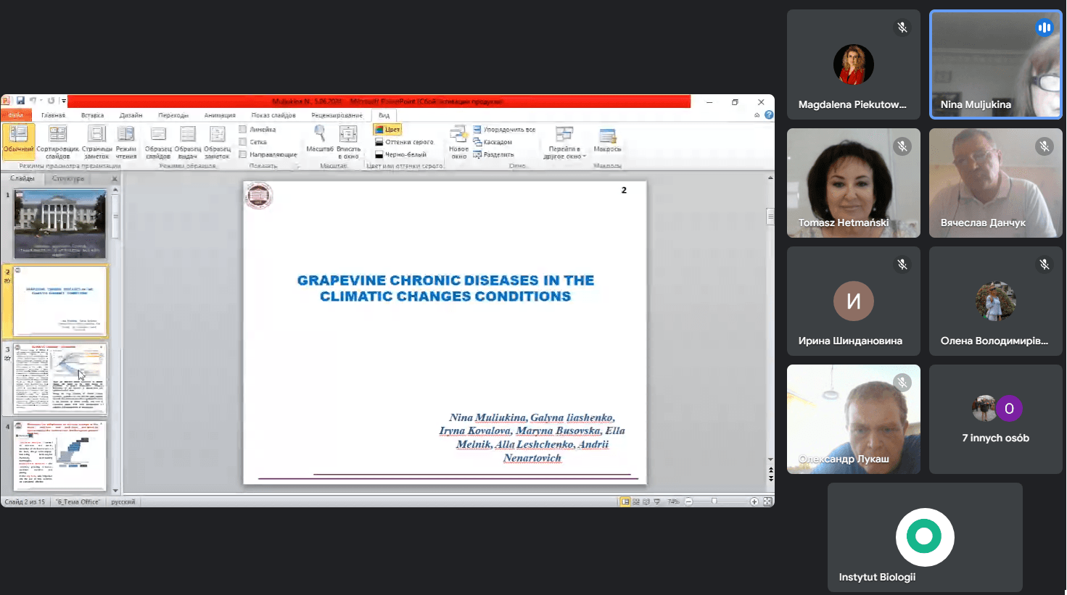Image resolution: width=1067 pixels, height=595 pixels.
Task: Switch to Оттенки серого grayscale mode
Action: pyautogui.click(x=404, y=142)
